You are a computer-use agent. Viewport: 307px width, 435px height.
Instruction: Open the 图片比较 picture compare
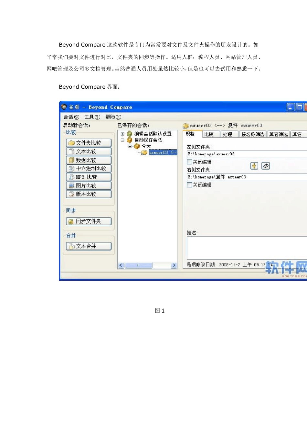coord(89,185)
